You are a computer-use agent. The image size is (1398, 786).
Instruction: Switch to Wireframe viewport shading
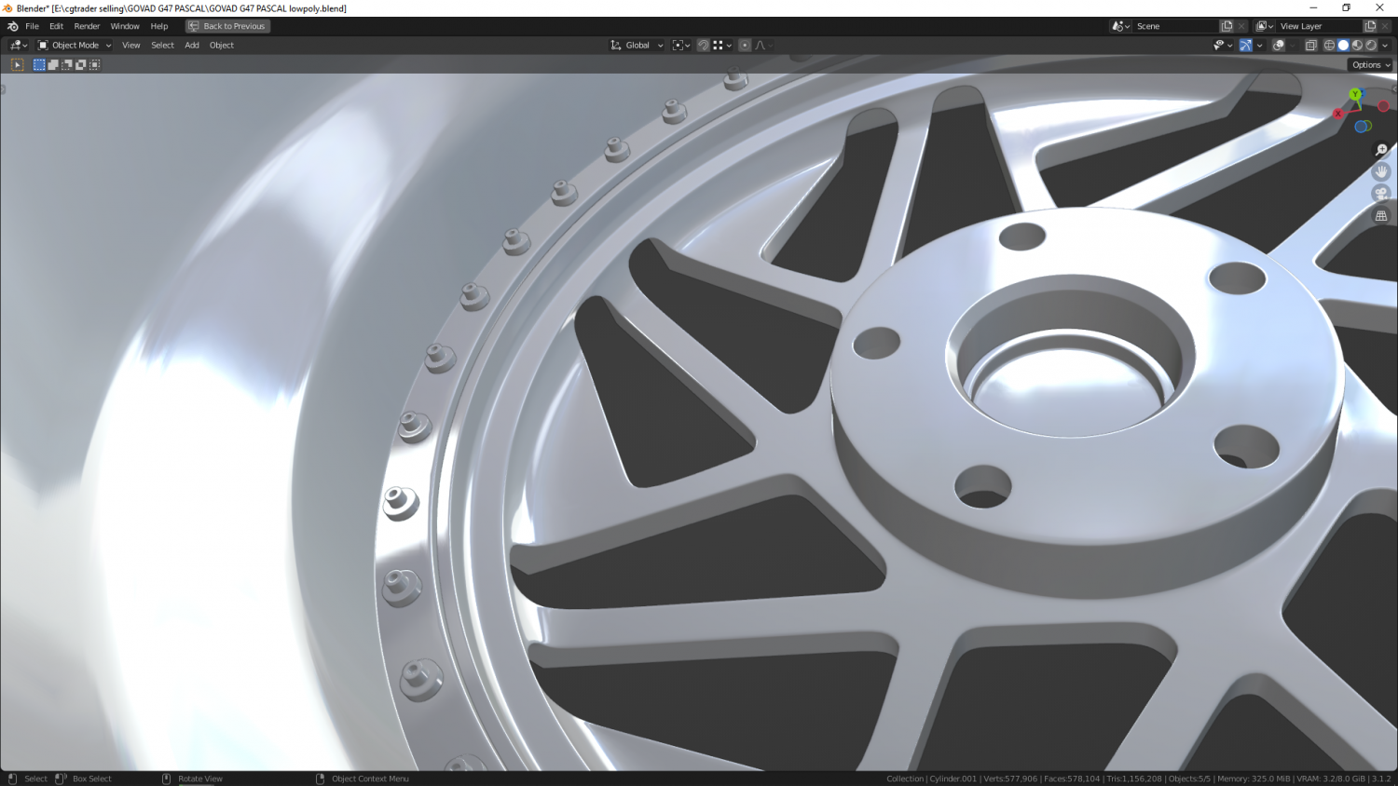(1329, 45)
